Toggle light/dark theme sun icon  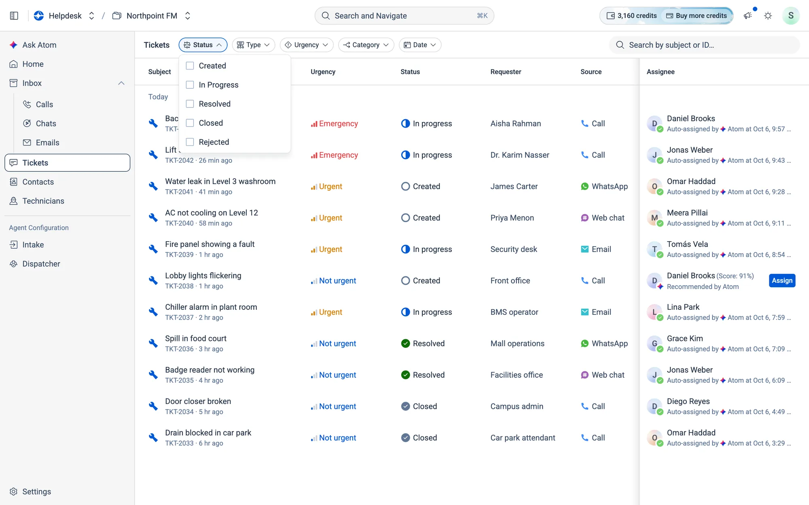[768, 16]
